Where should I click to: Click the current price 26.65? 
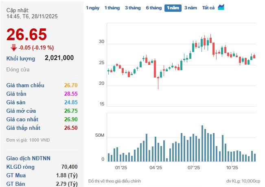click(26, 35)
